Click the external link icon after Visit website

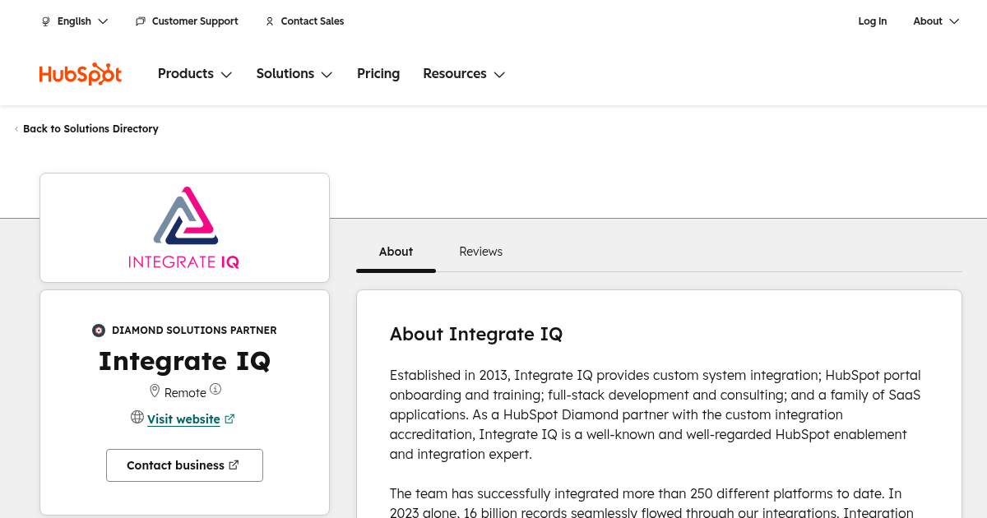[229, 419]
